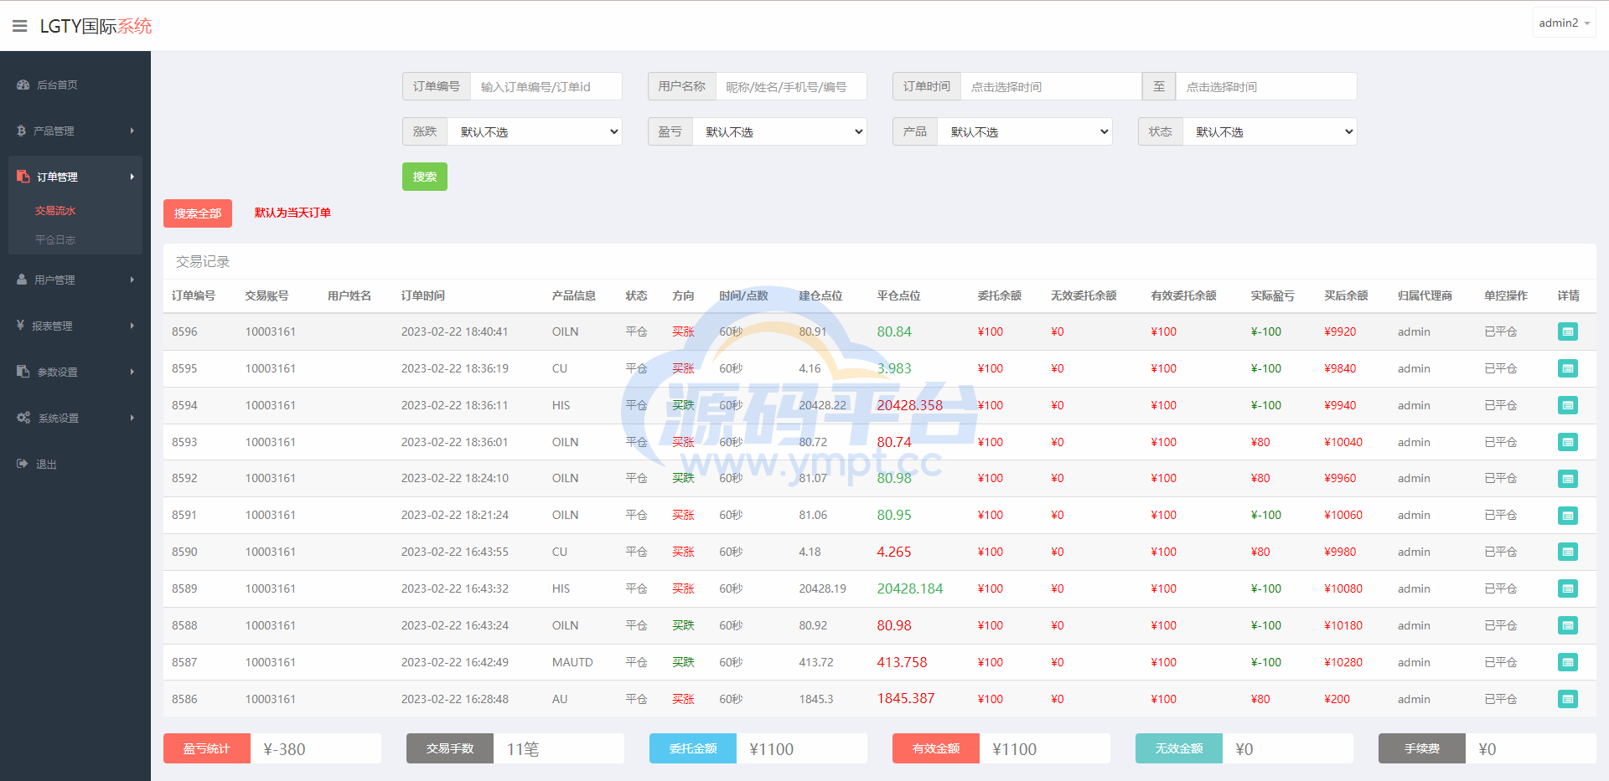Open the 盈亏 dropdown selector
Screen dimensions: 1609x781
(x=779, y=131)
